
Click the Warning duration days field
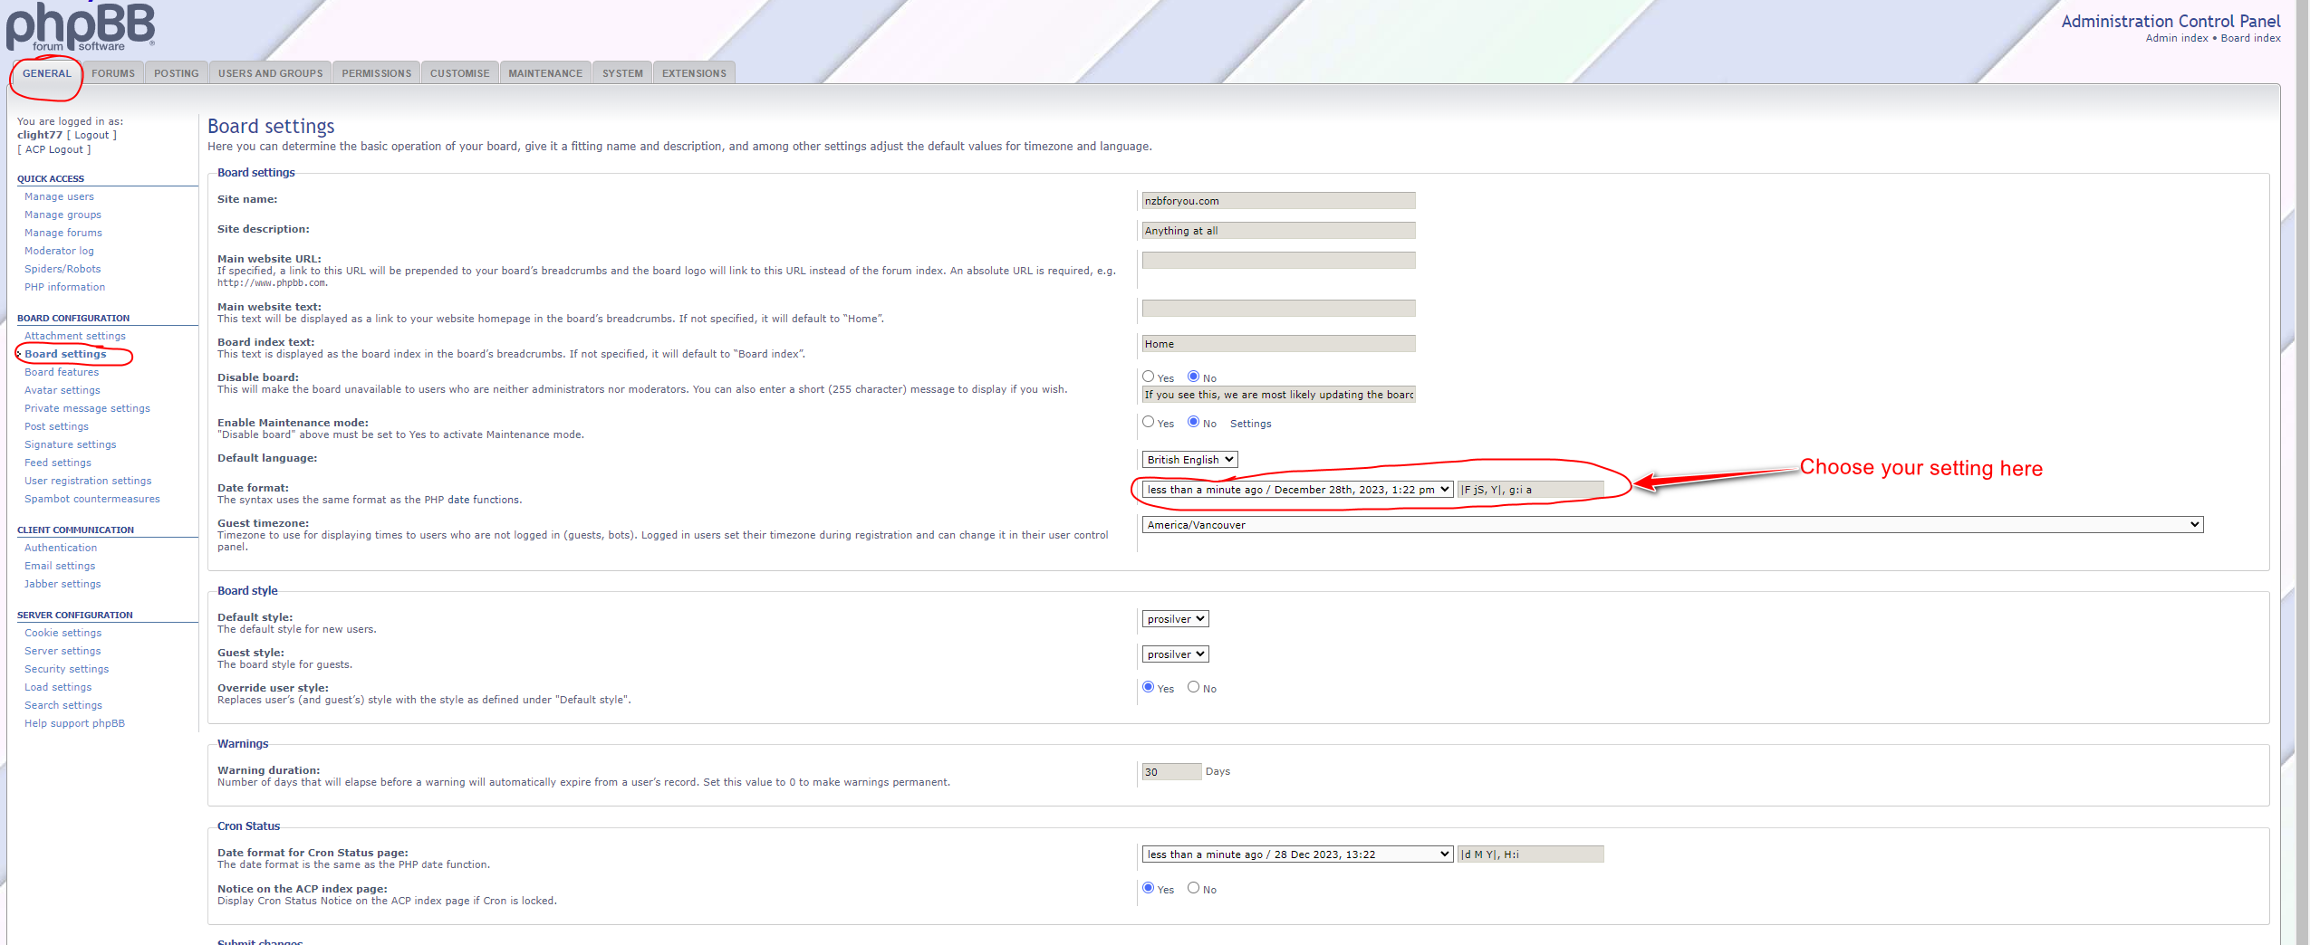(1171, 772)
